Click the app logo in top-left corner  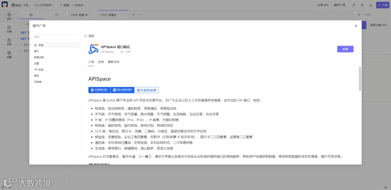click(5, 5)
